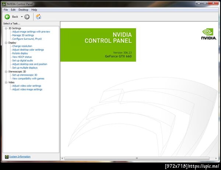Select the 3D Settings category label
221x170 pixels.
click(15, 28)
